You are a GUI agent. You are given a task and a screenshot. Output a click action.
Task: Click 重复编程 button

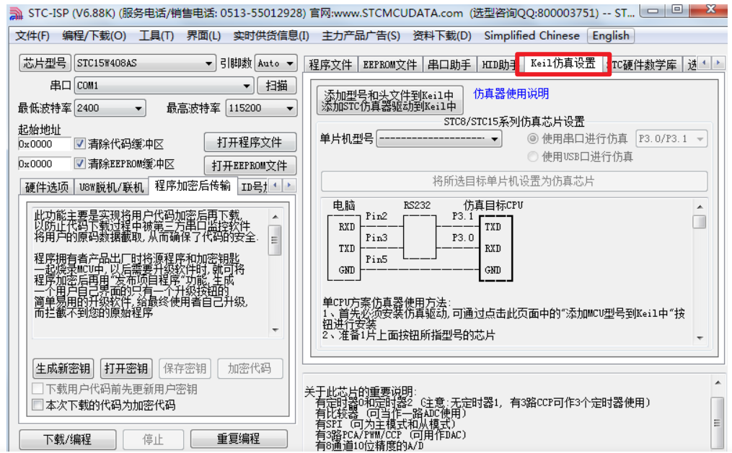coord(239,439)
